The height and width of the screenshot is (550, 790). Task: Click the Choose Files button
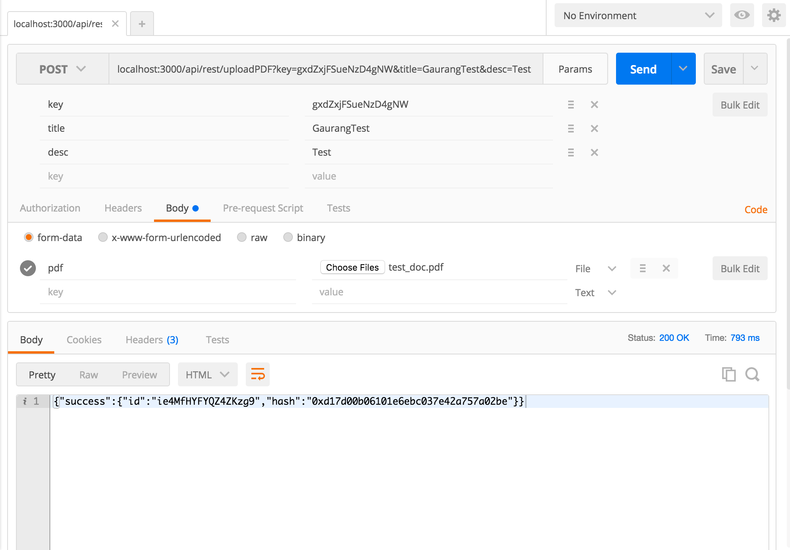pyautogui.click(x=352, y=267)
